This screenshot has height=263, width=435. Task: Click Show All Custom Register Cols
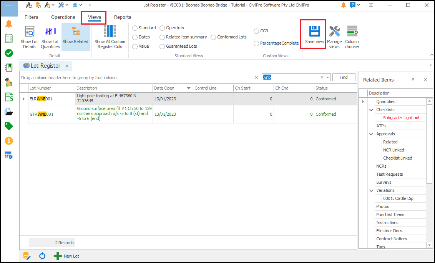click(x=110, y=37)
